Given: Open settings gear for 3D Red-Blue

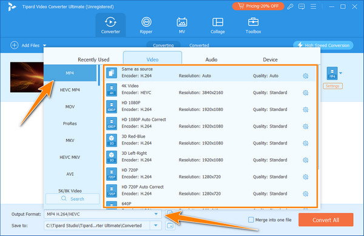Looking at the screenshot, I should point(306,143).
